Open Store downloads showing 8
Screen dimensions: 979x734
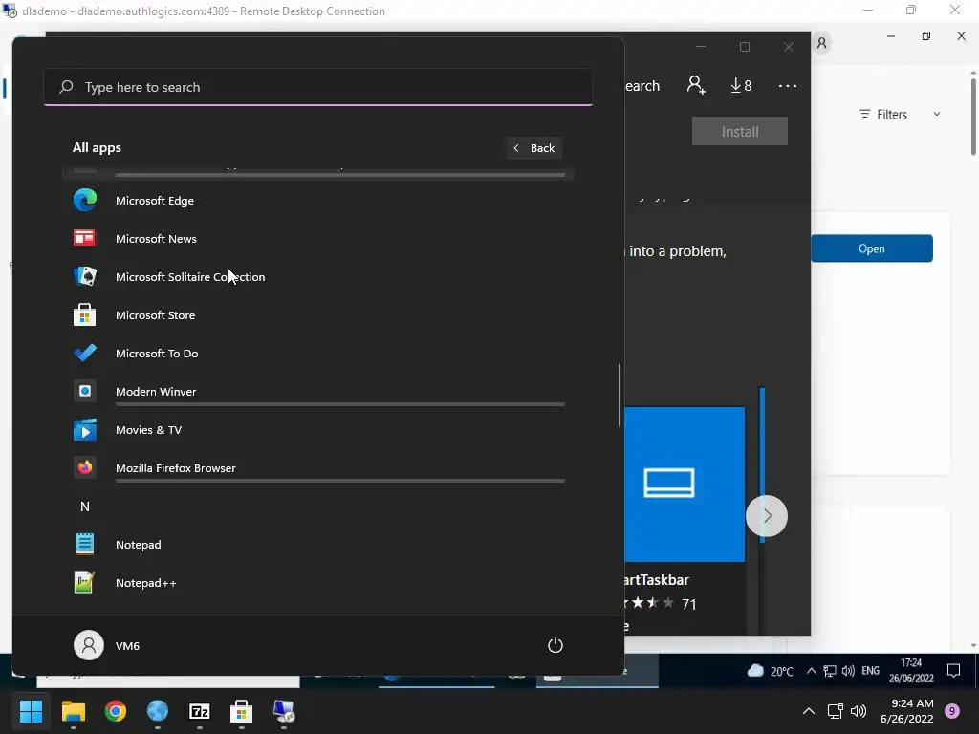(741, 85)
